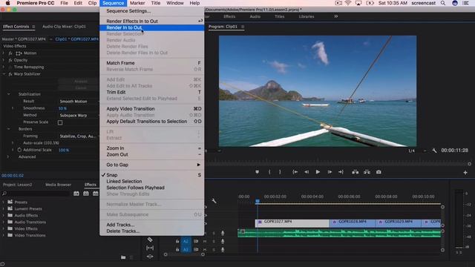Screen dimensions: 475x267
Task: Toggle Preserve Scale checkbox
Action: coord(60,122)
